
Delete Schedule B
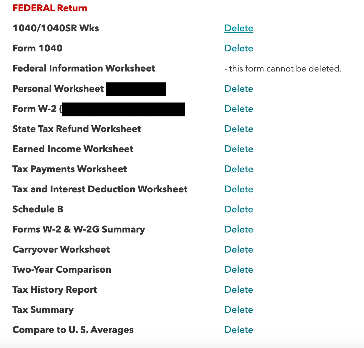(x=239, y=209)
